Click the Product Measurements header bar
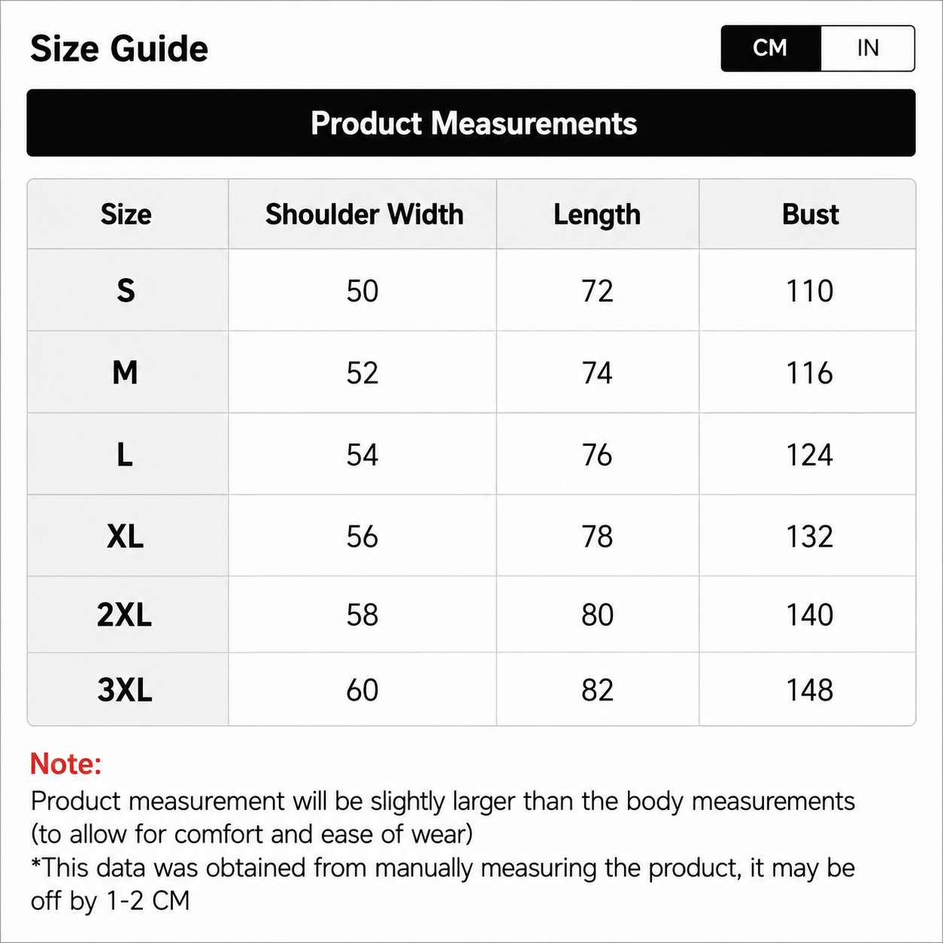This screenshot has height=943, width=943. [471, 123]
